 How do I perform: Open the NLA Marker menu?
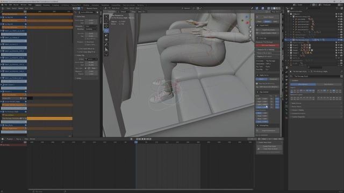[21, 9]
